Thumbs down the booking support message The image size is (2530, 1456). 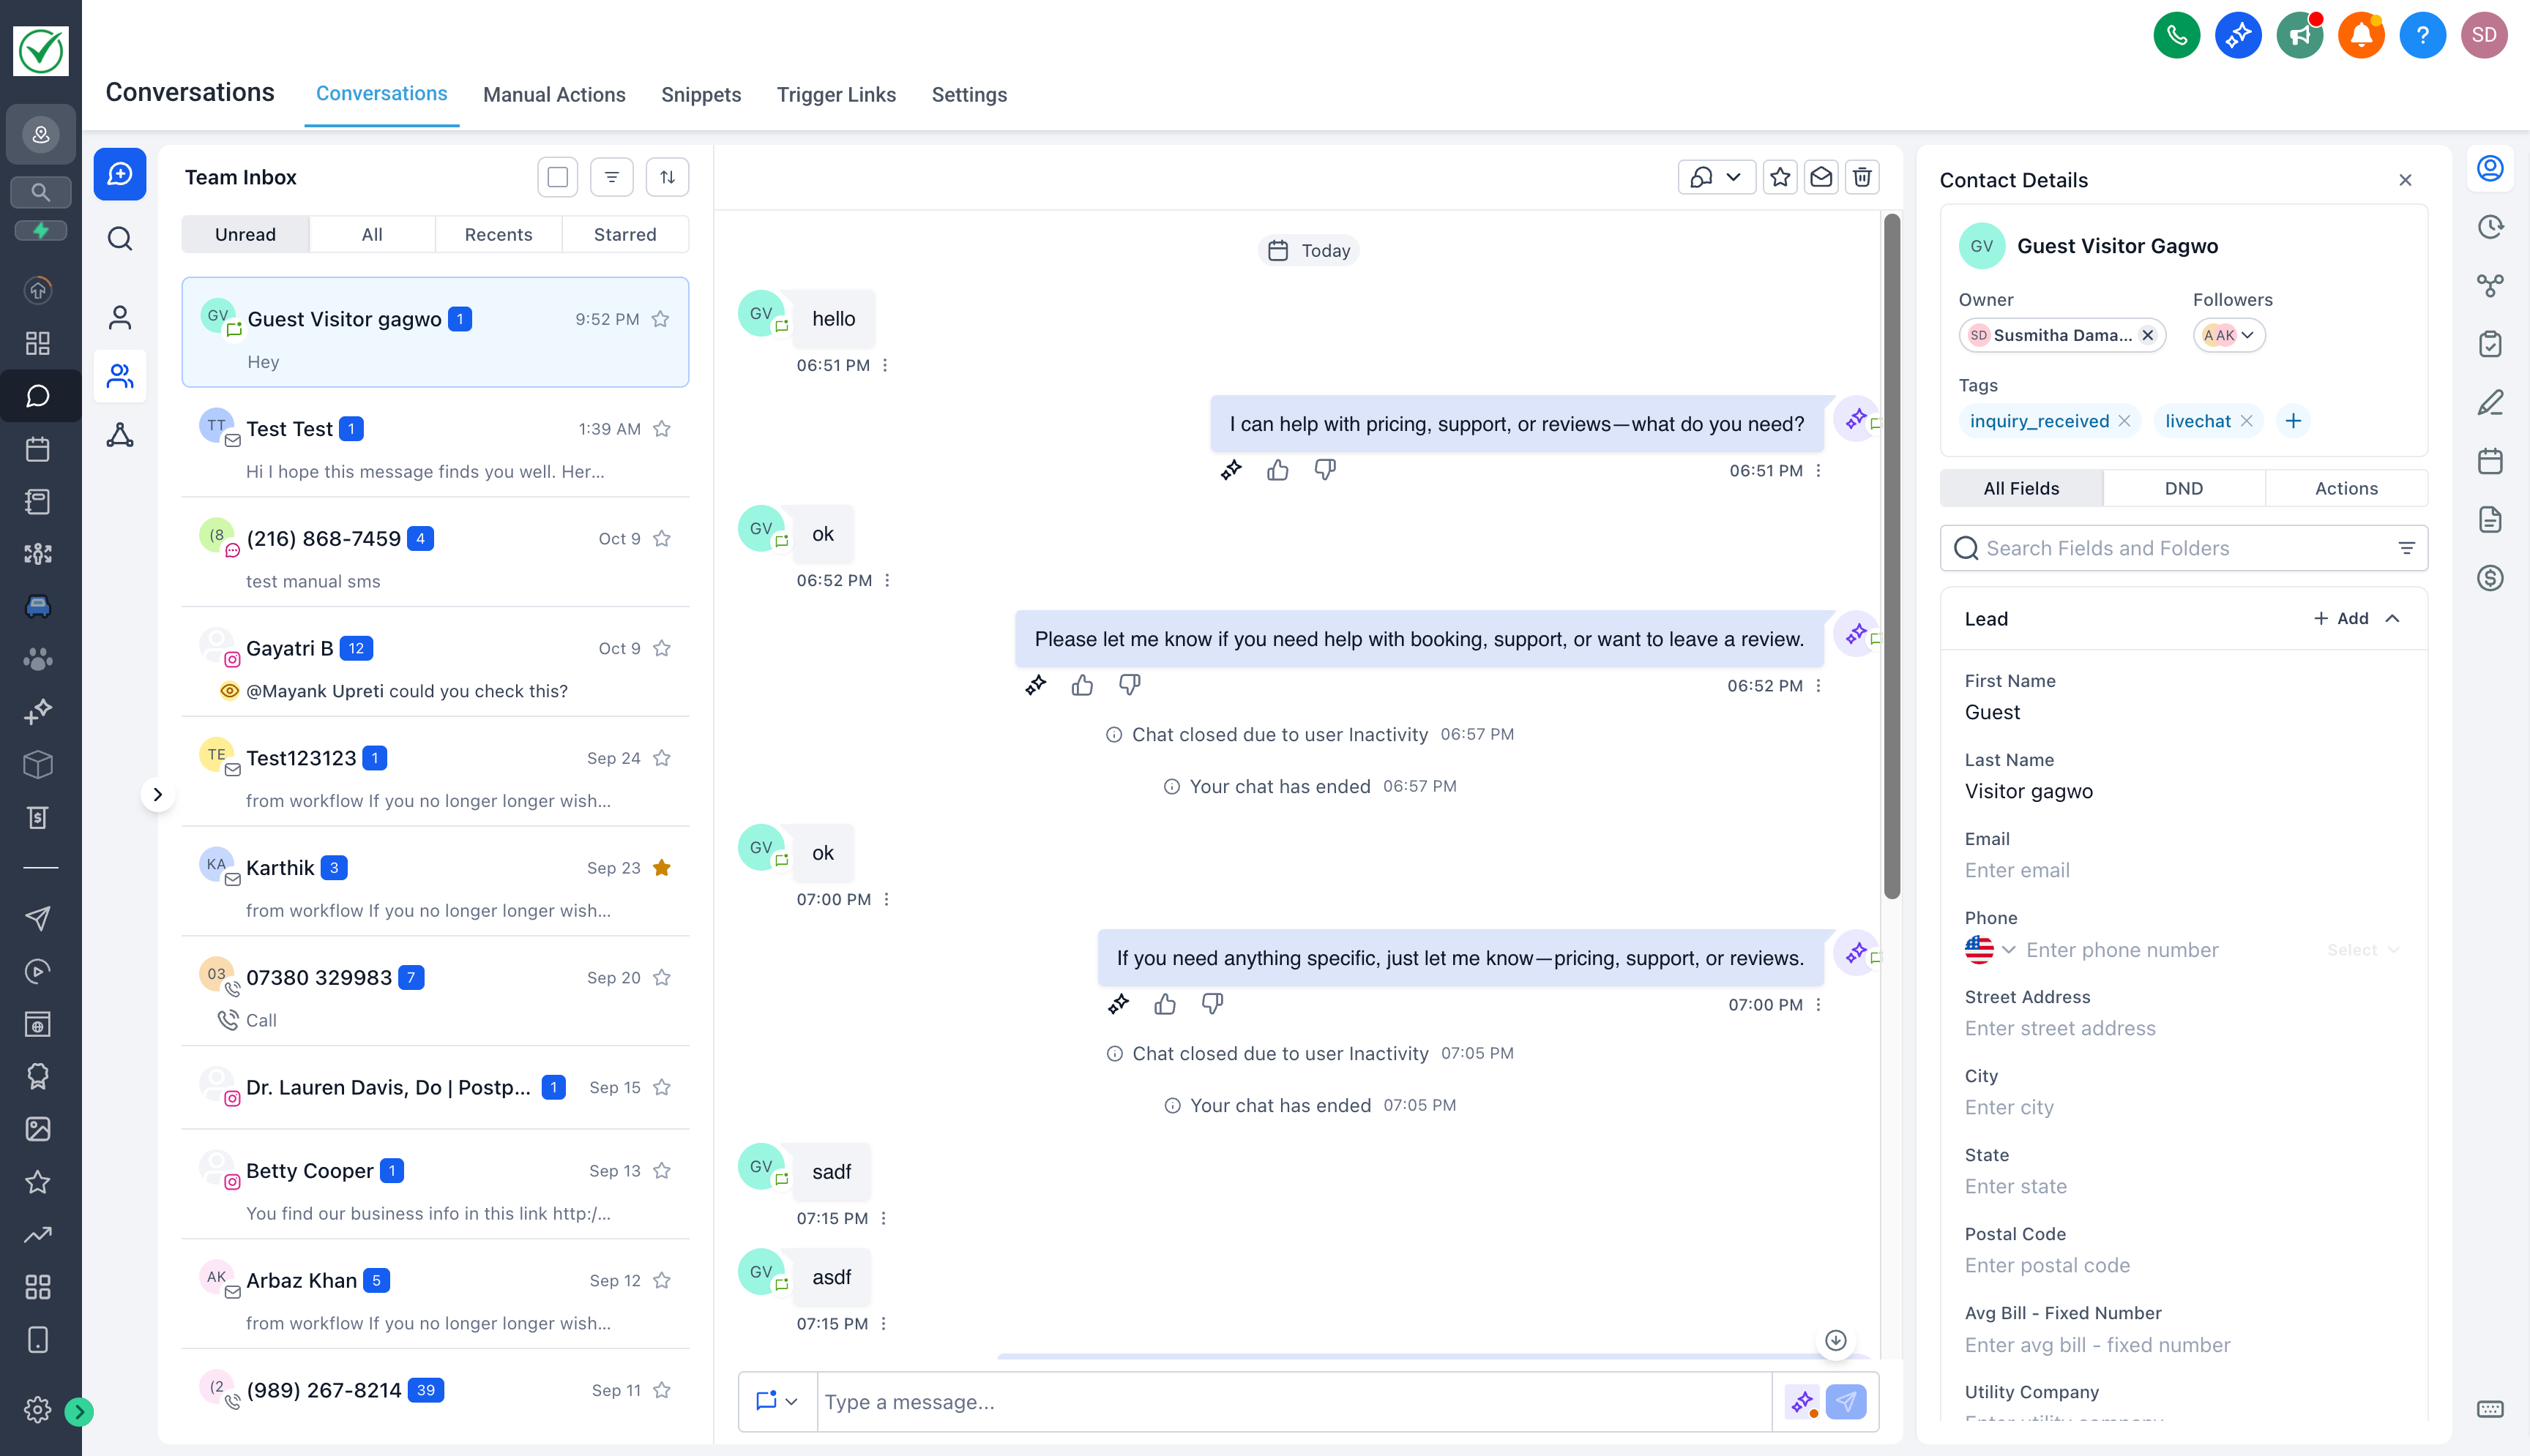click(x=1130, y=685)
